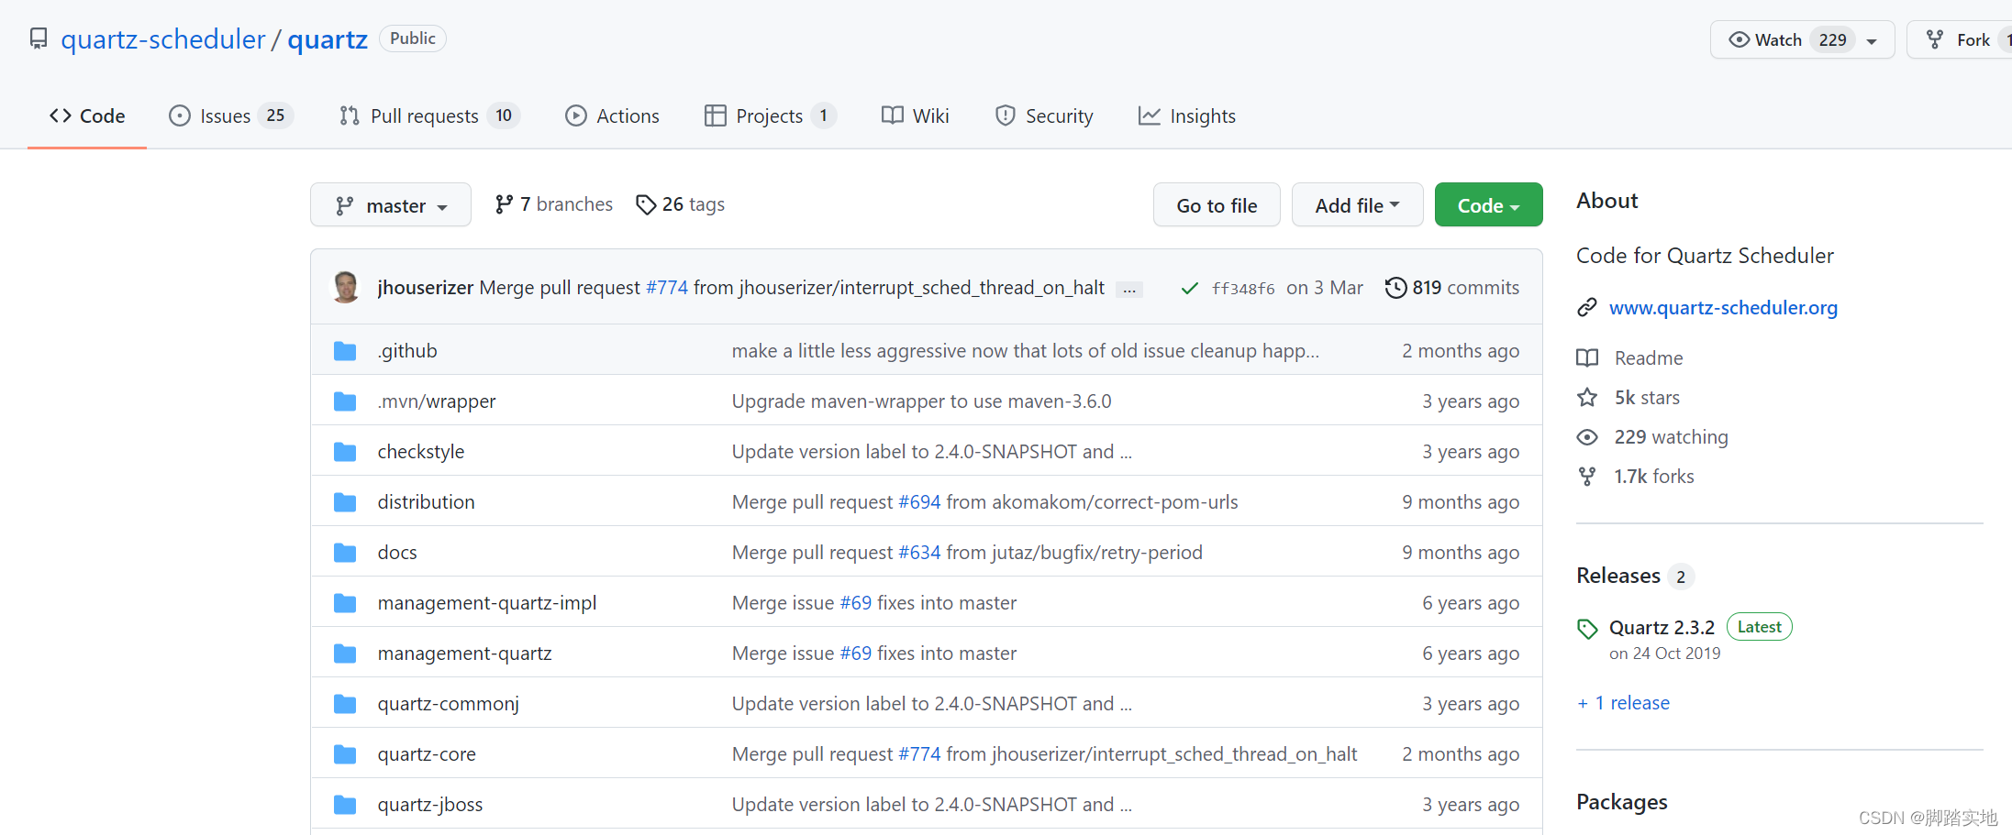The image size is (2012, 835).
Task: Click the branch icon next to 7 branches
Action: pos(504,204)
